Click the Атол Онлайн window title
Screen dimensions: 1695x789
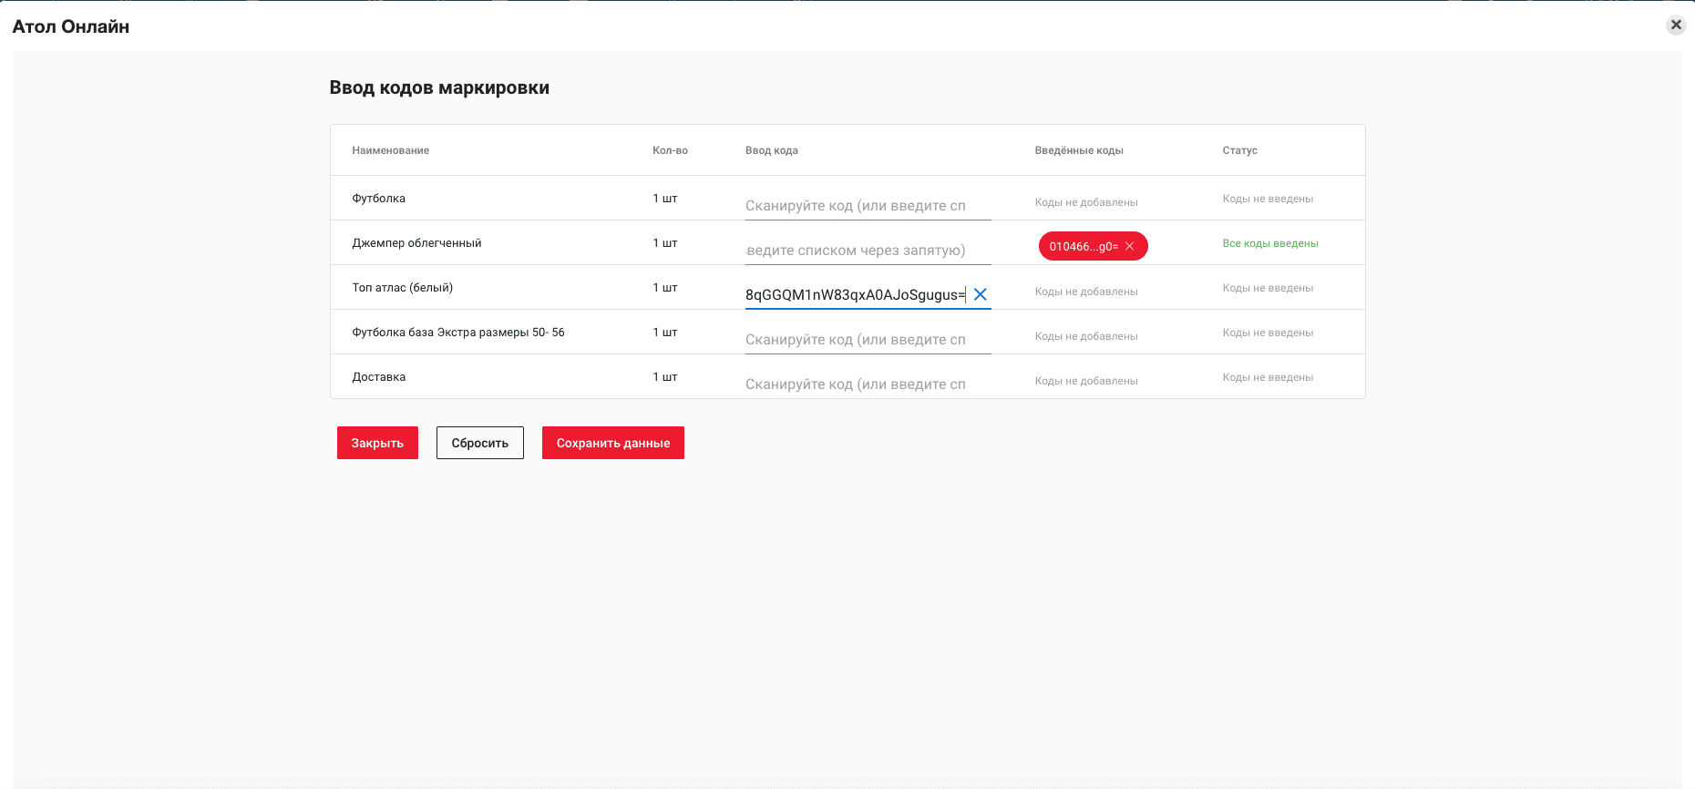70,26
